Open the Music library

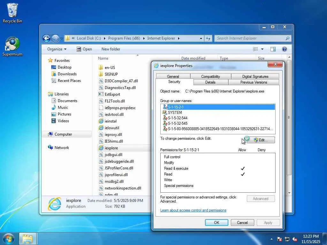(63, 108)
